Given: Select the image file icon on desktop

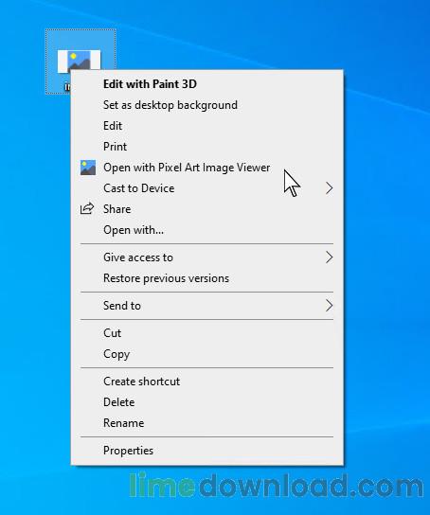Looking at the screenshot, I should pyautogui.click(x=79, y=61).
